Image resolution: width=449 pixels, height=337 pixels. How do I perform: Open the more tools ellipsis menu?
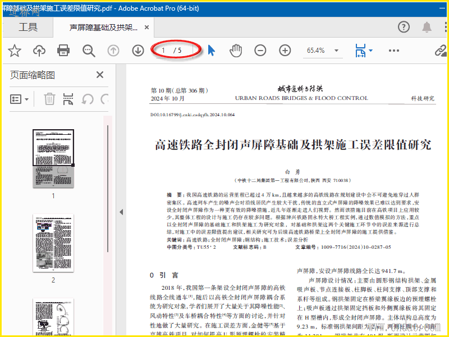(394, 51)
